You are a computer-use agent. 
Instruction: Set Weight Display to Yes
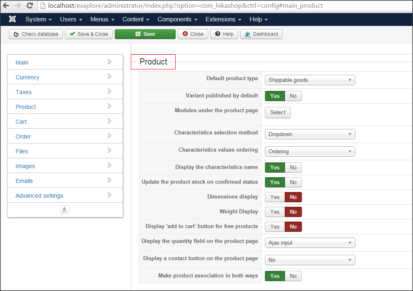click(x=275, y=212)
